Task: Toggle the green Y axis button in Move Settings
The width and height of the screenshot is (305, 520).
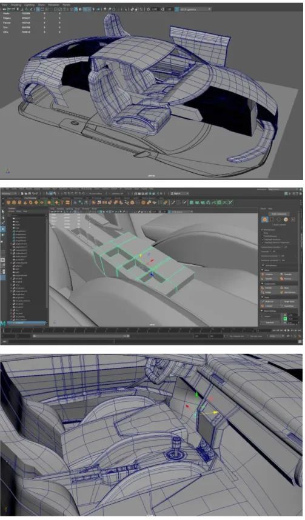Action: [285, 319]
